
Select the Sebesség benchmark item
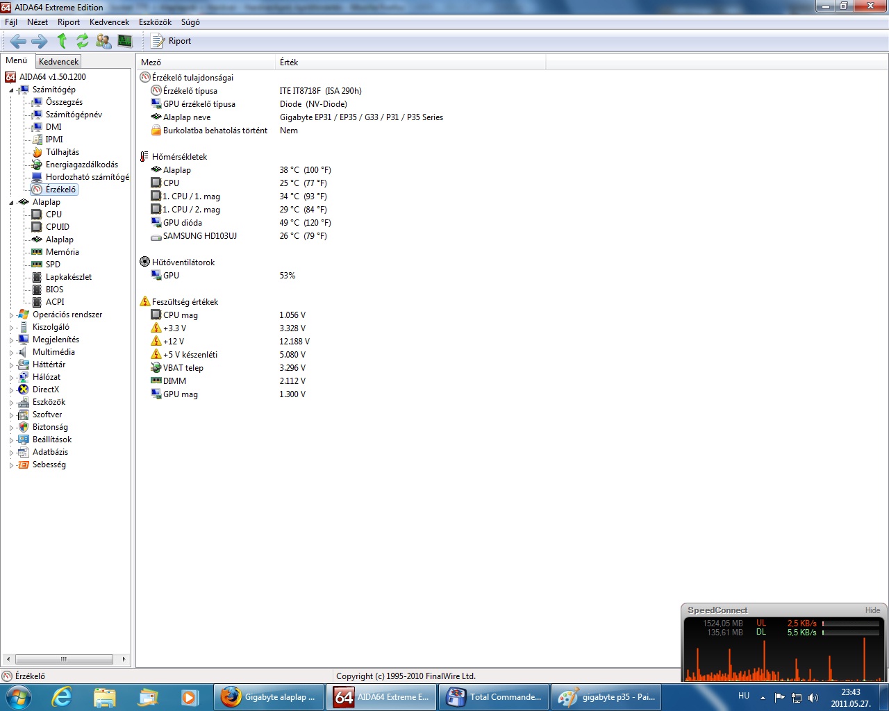pyautogui.click(x=49, y=465)
